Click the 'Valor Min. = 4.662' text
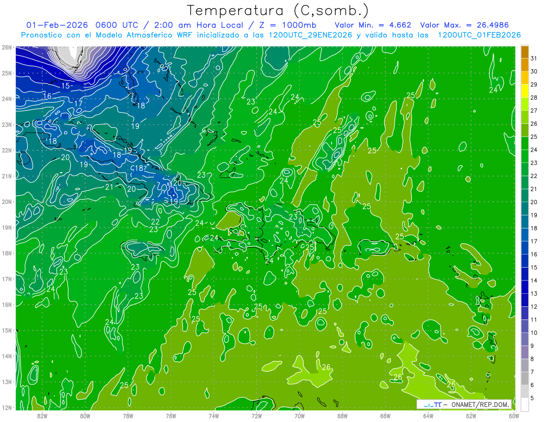 pyautogui.click(x=373, y=25)
